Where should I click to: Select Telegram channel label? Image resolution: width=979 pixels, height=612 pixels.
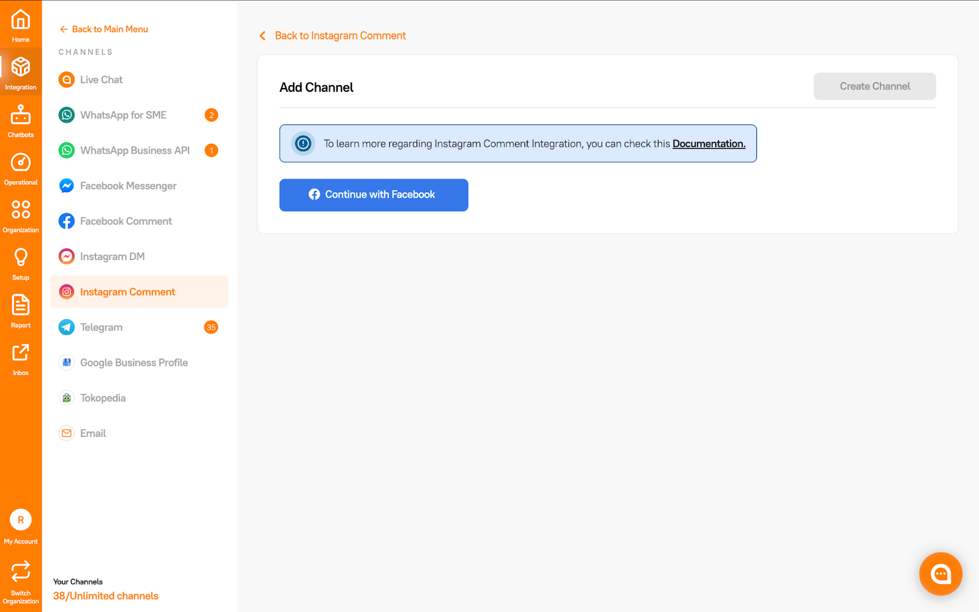pyautogui.click(x=102, y=327)
